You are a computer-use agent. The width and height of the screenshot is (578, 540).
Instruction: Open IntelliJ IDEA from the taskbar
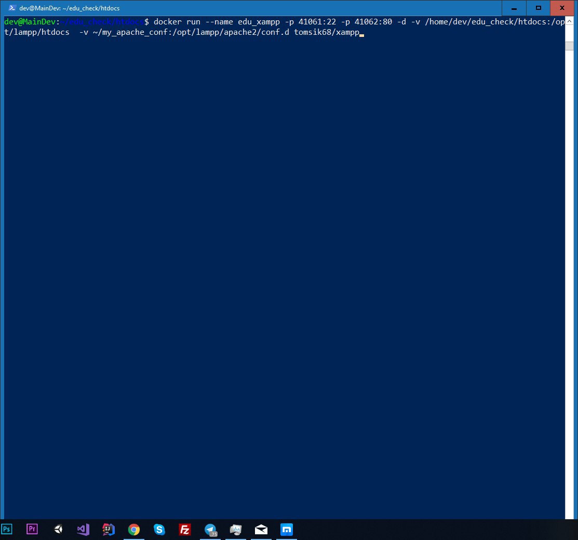[109, 529]
